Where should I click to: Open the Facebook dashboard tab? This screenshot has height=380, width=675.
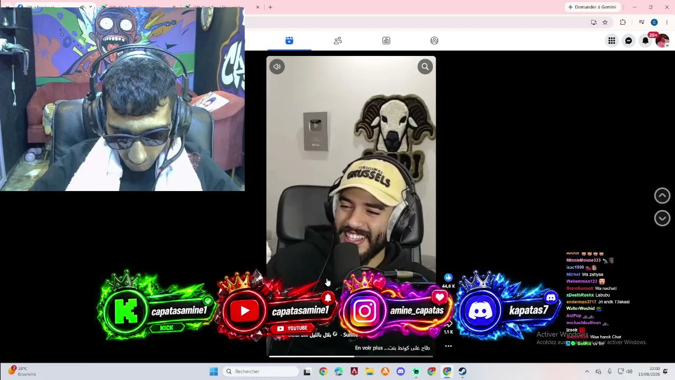coord(386,41)
